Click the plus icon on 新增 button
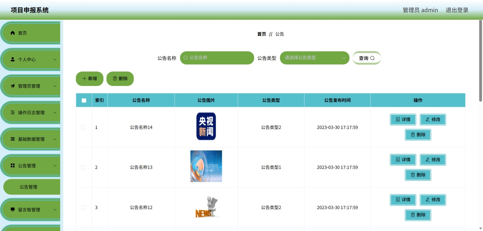This screenshot has height=231, width=483. point(84,79)
